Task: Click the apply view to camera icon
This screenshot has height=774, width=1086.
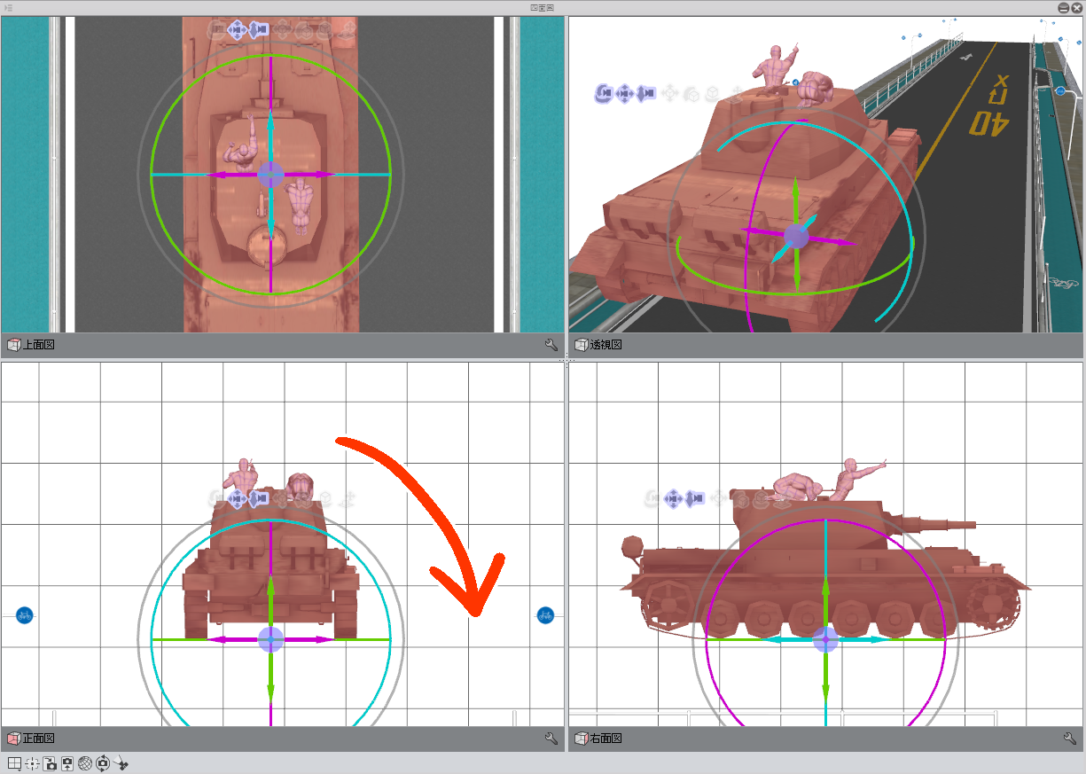Action: [50, 762]
